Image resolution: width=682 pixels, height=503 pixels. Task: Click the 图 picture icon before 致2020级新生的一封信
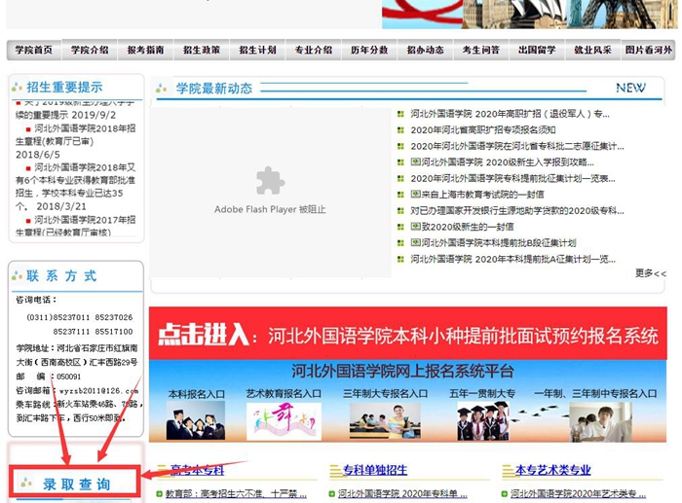415,227
